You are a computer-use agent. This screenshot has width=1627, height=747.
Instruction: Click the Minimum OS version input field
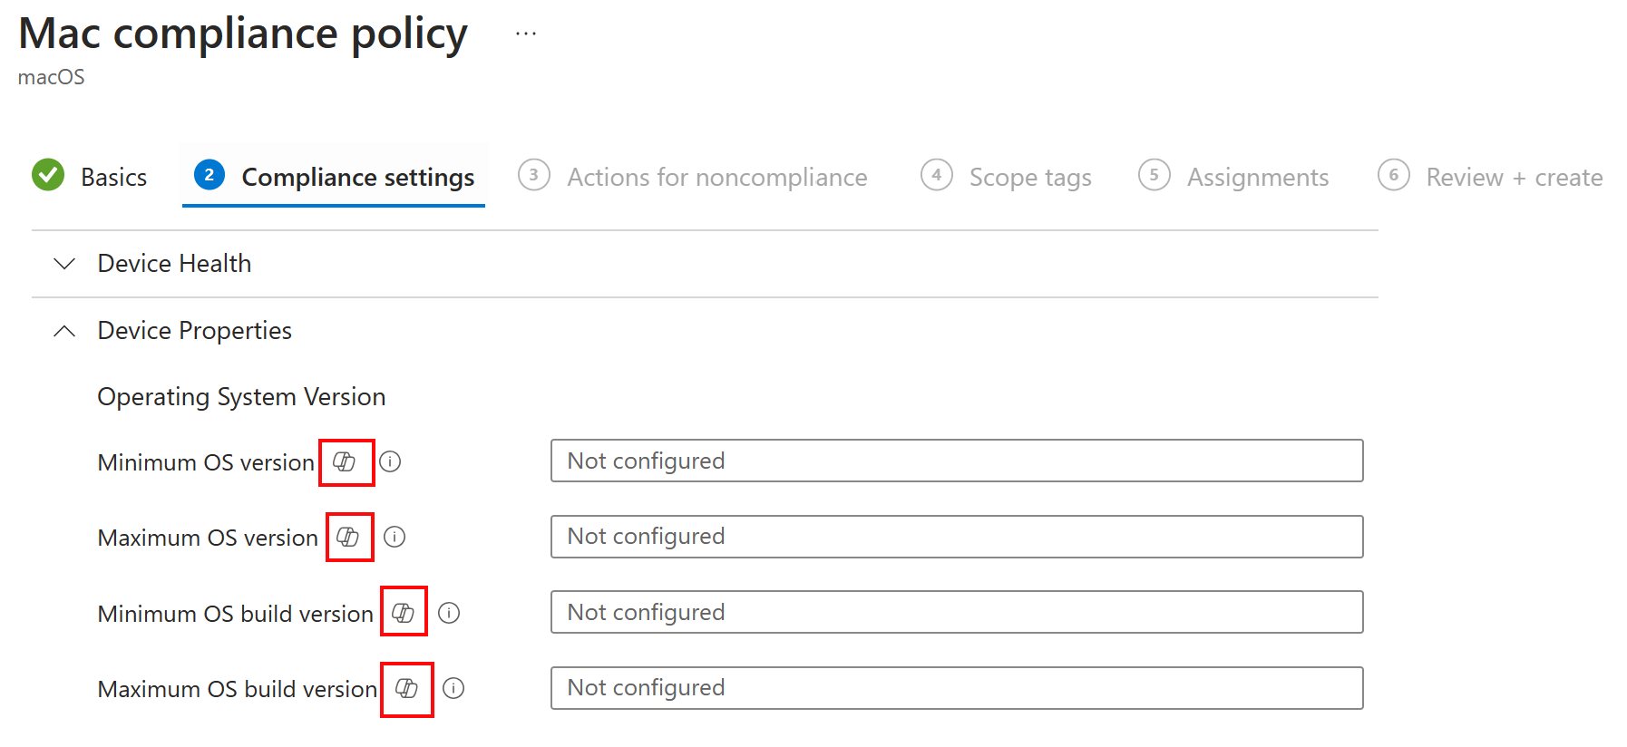(x=956, y=461)
